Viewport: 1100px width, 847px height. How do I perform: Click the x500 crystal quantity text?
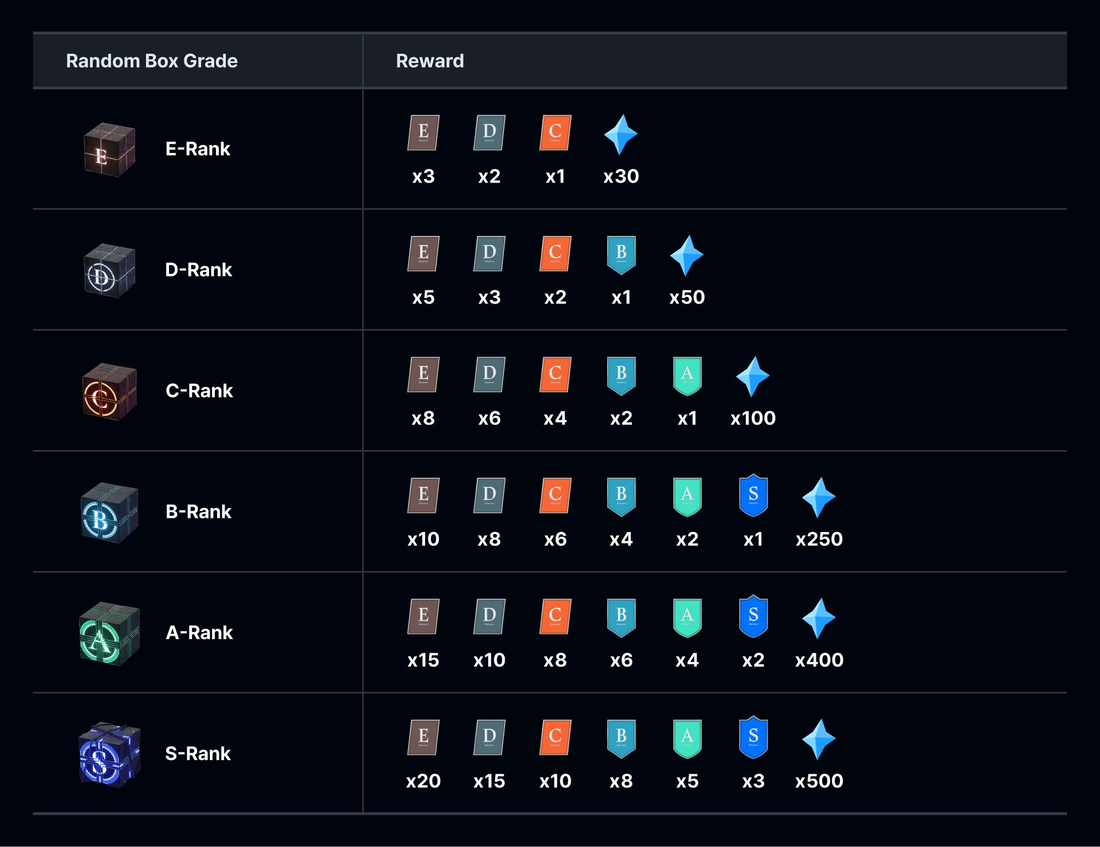(819, 781)
